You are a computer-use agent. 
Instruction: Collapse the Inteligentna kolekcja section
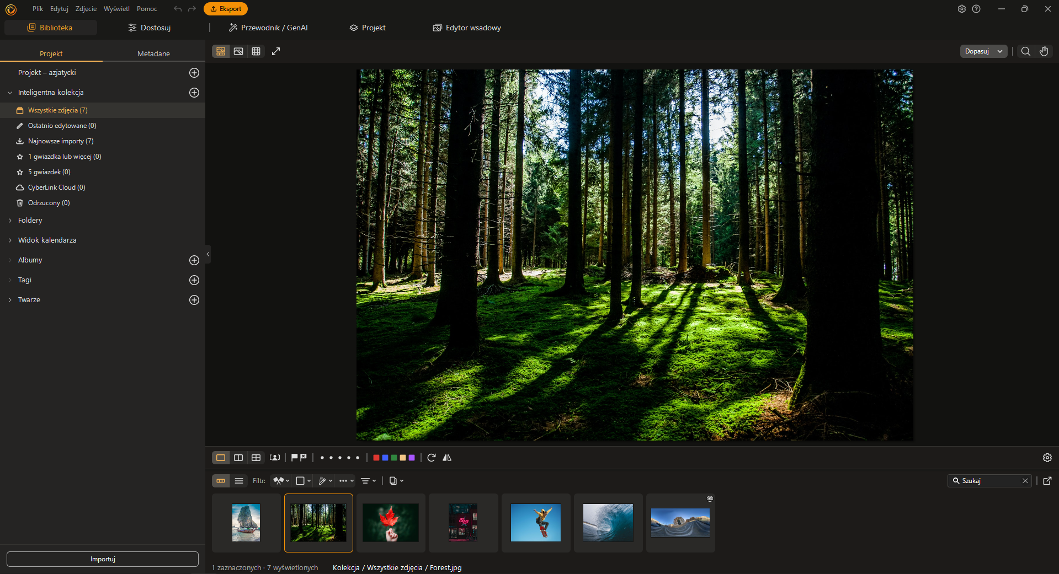(x=10, y=93)
